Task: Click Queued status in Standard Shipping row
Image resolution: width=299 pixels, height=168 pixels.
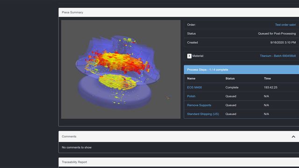Action: point(231,114)
